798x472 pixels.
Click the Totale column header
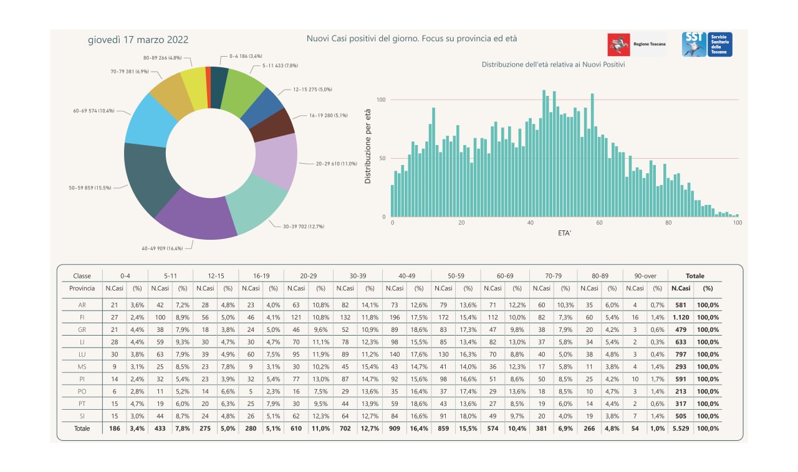tap(695, 276)
